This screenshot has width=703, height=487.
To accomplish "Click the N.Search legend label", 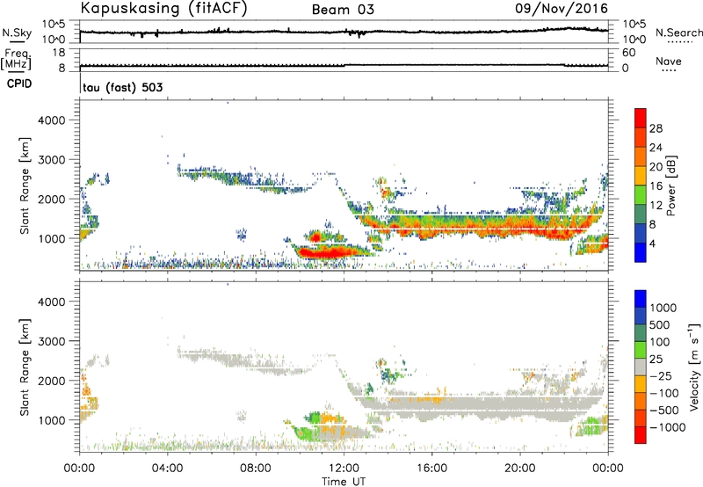I will pyautogui.click(x=678, y=33).
